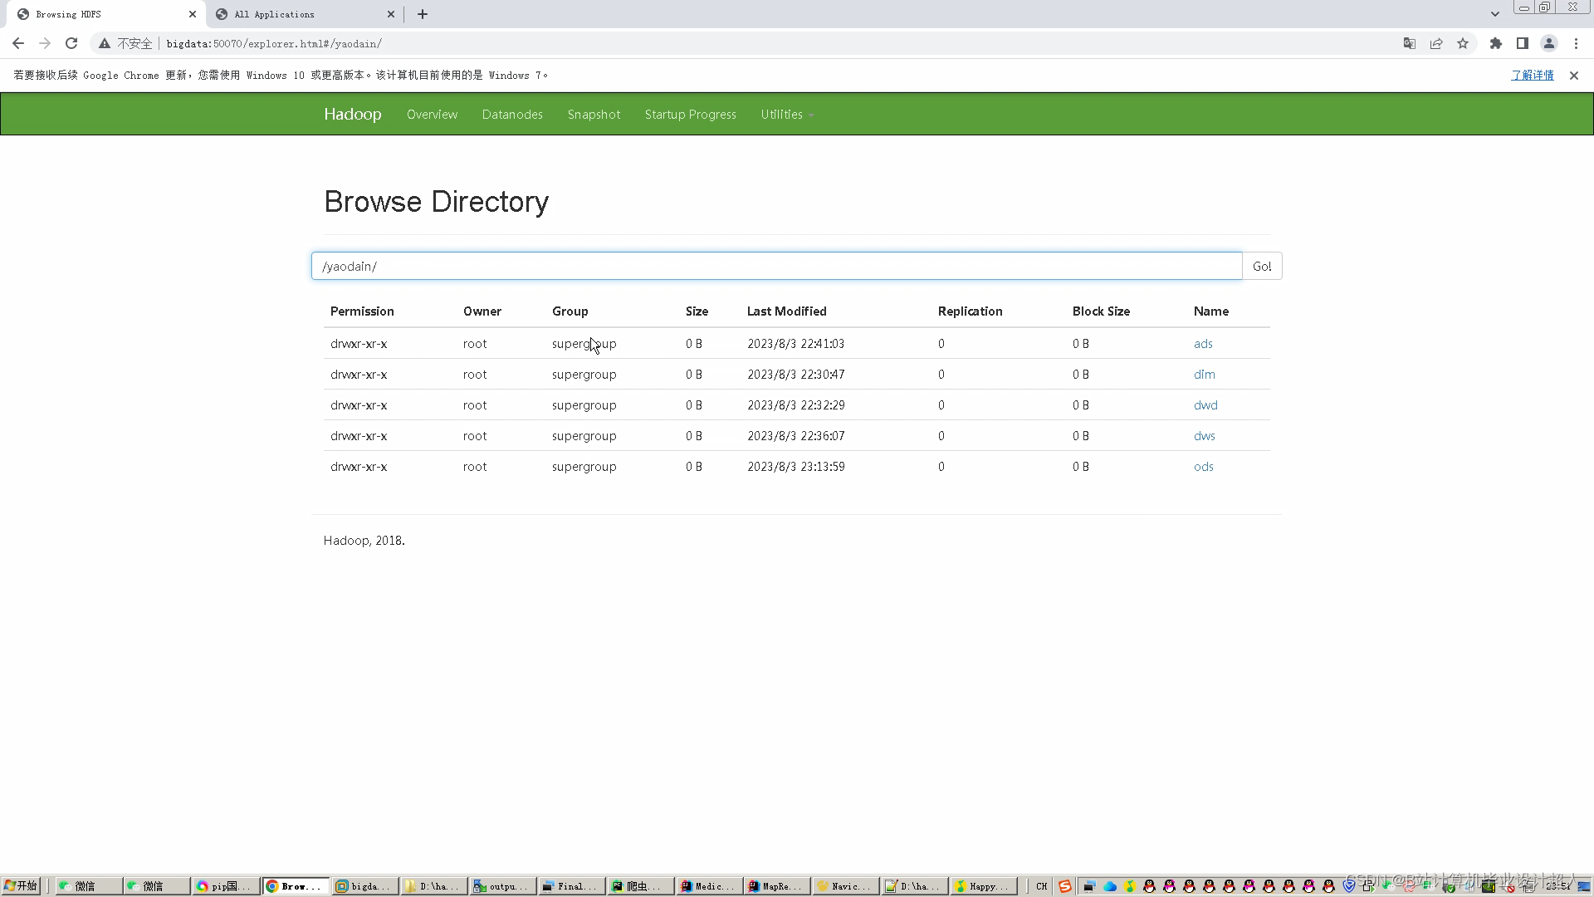Reload the page using the refresh icon
Image resolution: width=1594 pixels, height=897 pixels.
point(71,43)
